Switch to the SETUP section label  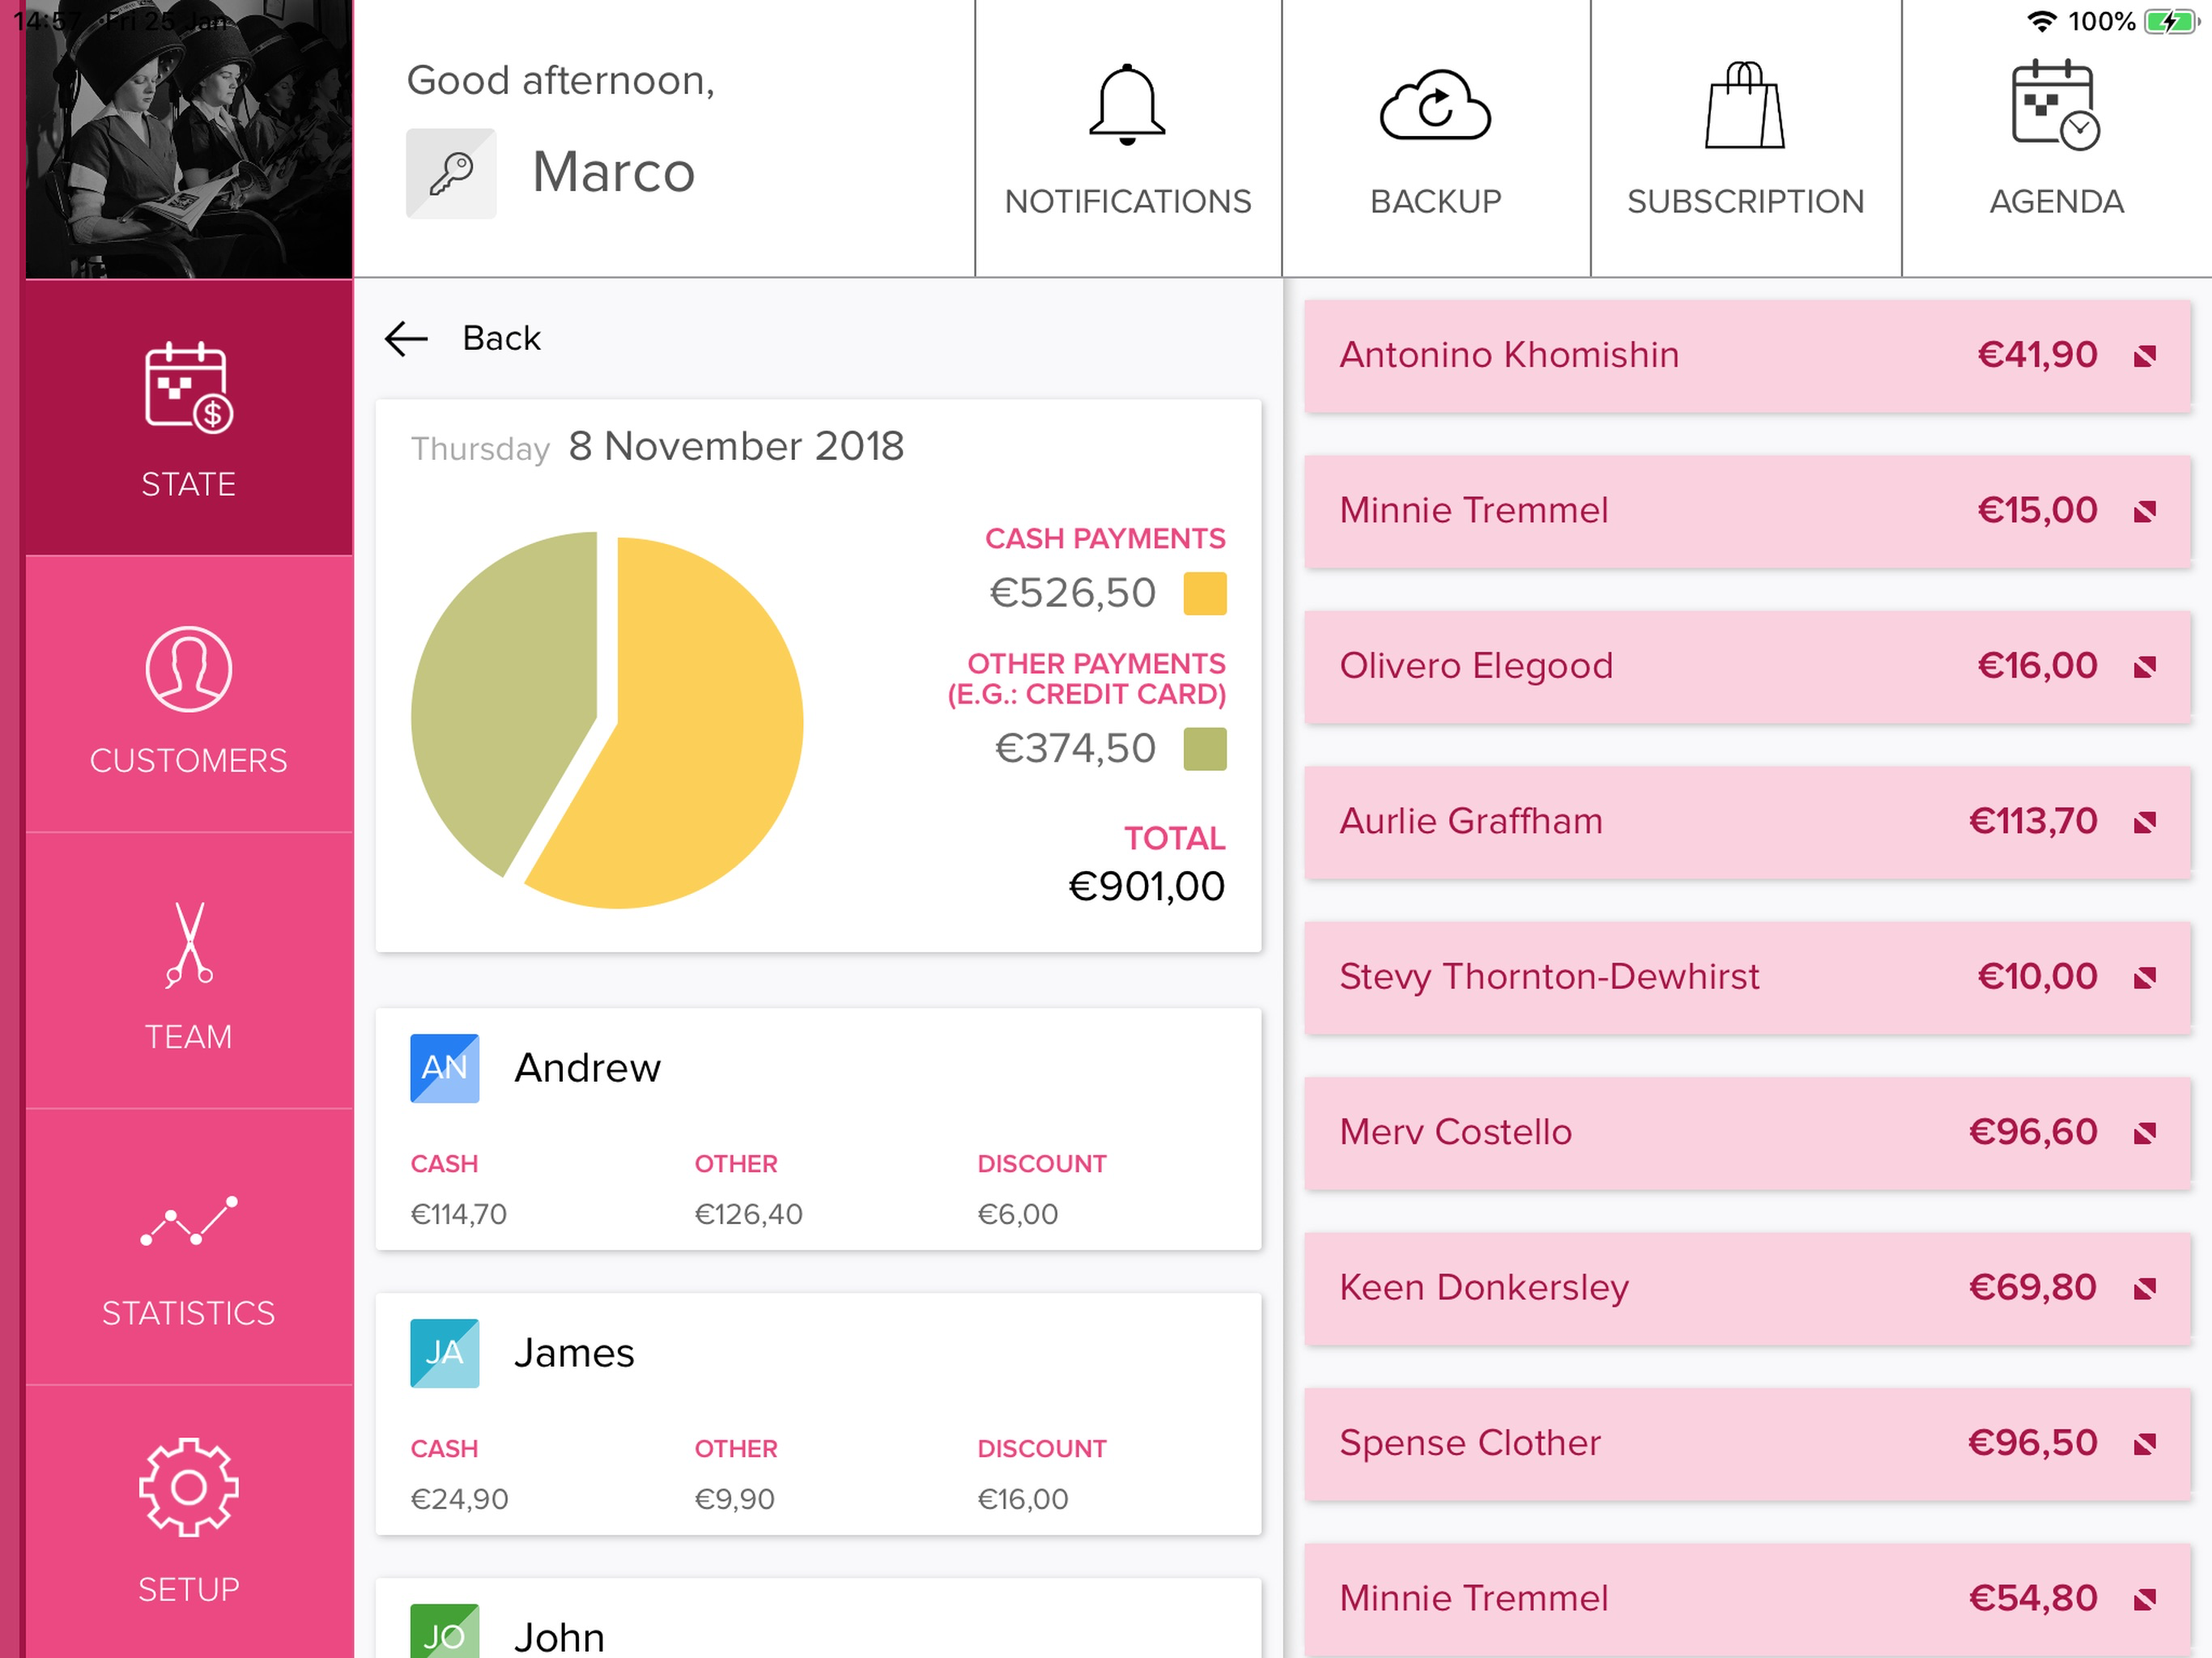pyautogui.click(x=189, y=1589)
